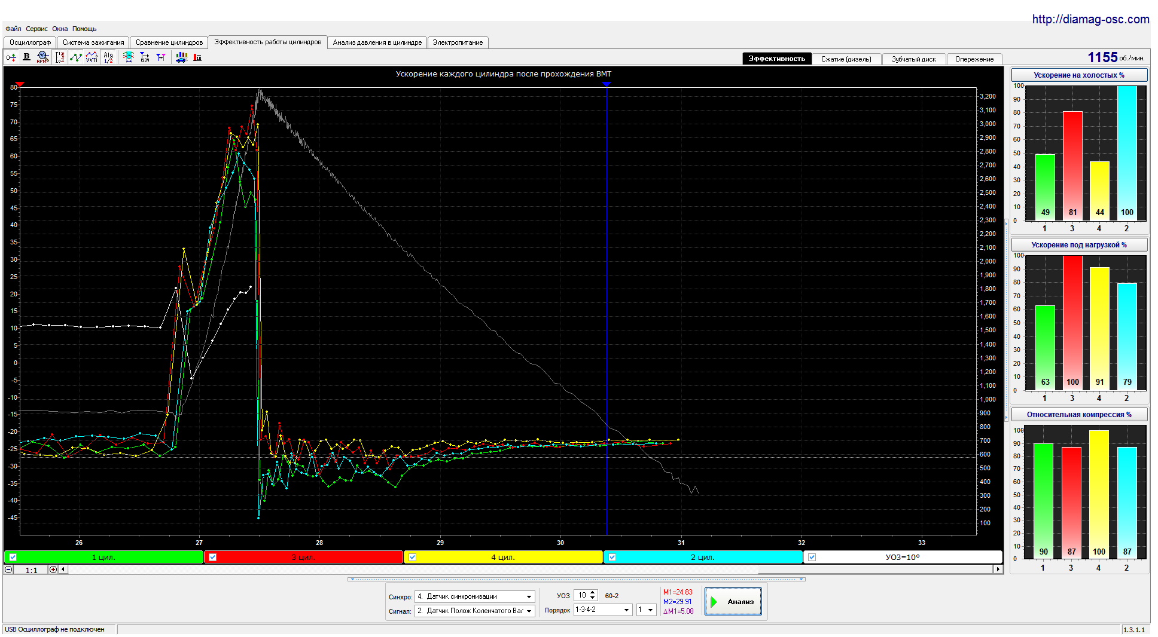This screenshot has height=637, width=1158.
Task: Select the green dotted line graph icon
Action: 76,57
